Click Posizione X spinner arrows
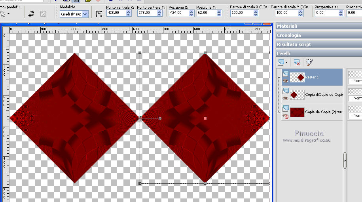Screen dimensions: 362x202 click(191, 13)
